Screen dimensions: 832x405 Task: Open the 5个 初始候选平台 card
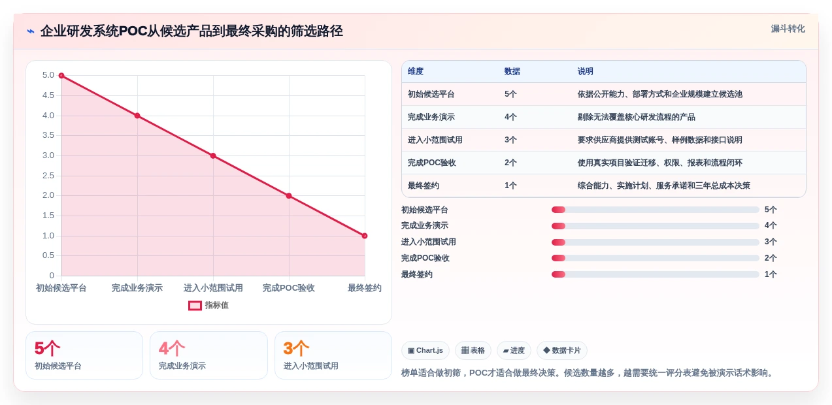pyautogui.click(x=84, y=355)
